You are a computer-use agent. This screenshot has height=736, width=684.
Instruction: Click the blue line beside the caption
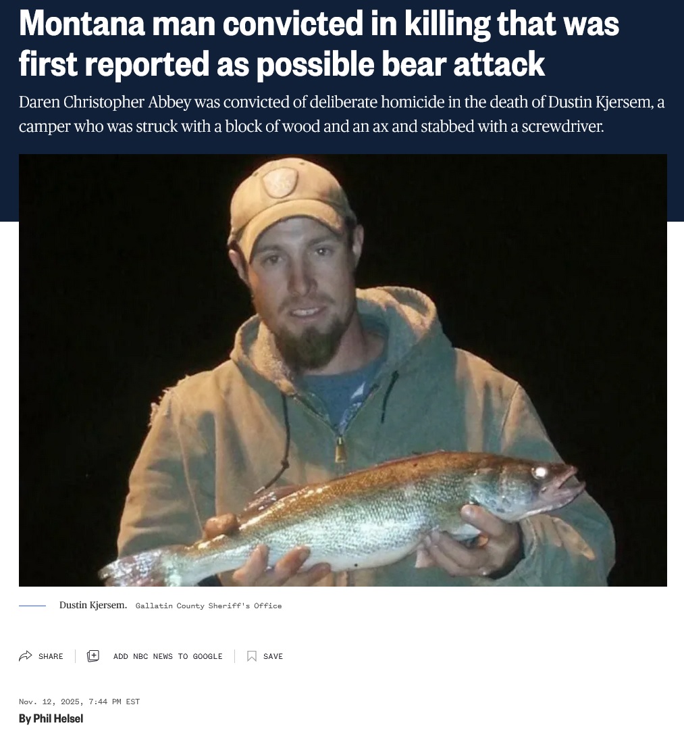(x=32, y=606)
